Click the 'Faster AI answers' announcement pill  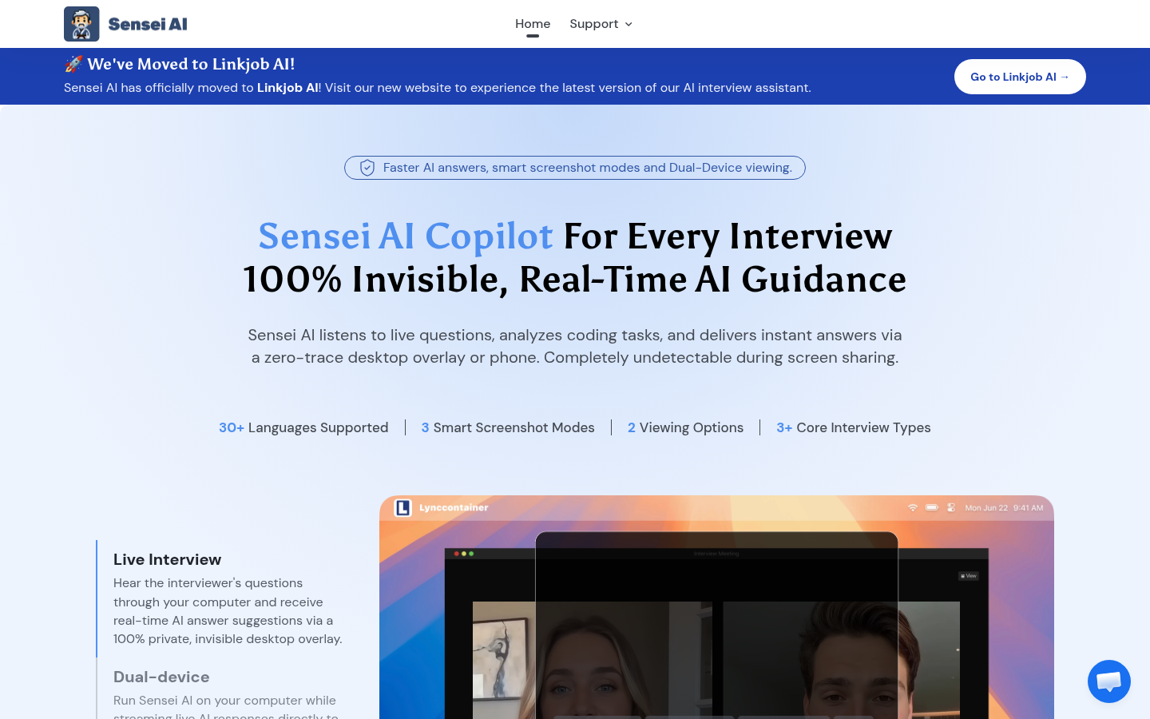(x=575, y=168)
